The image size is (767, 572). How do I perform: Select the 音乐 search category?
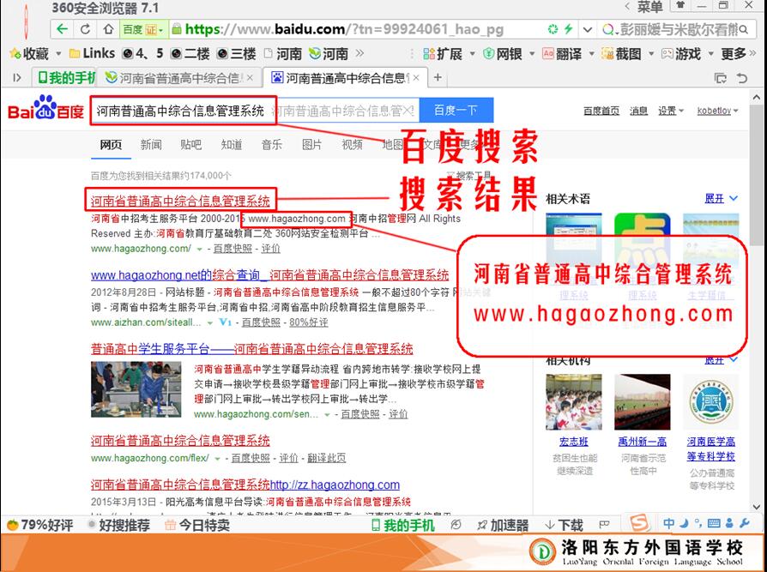pos(271,144)
